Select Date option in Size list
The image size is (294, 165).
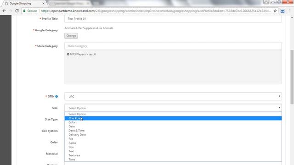coord(173,126)
